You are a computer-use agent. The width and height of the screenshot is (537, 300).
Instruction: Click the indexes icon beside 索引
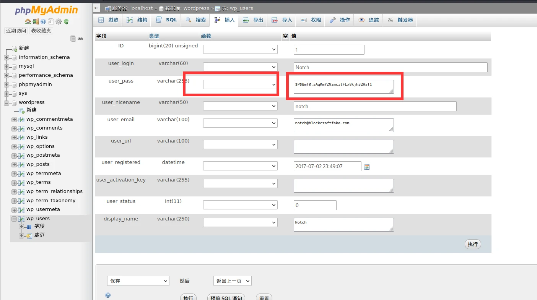coord(29,236)
